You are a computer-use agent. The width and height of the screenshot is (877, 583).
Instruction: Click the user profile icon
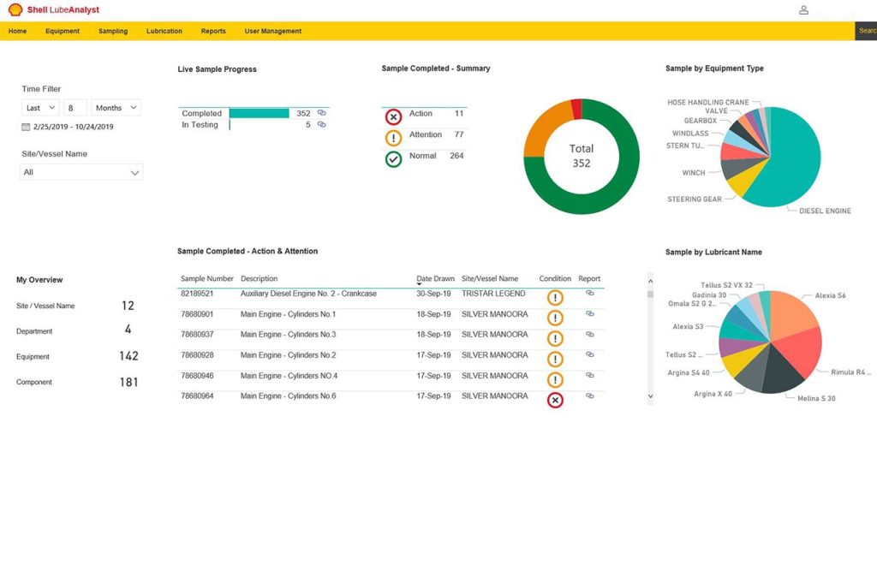click(x=803, y=10)
